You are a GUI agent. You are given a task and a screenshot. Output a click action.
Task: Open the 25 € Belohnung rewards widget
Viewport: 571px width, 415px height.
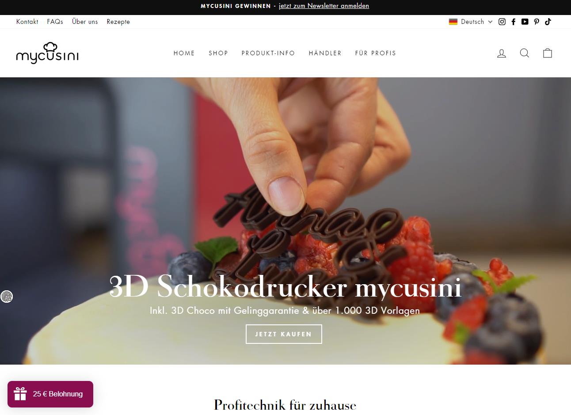click(50, 394)
